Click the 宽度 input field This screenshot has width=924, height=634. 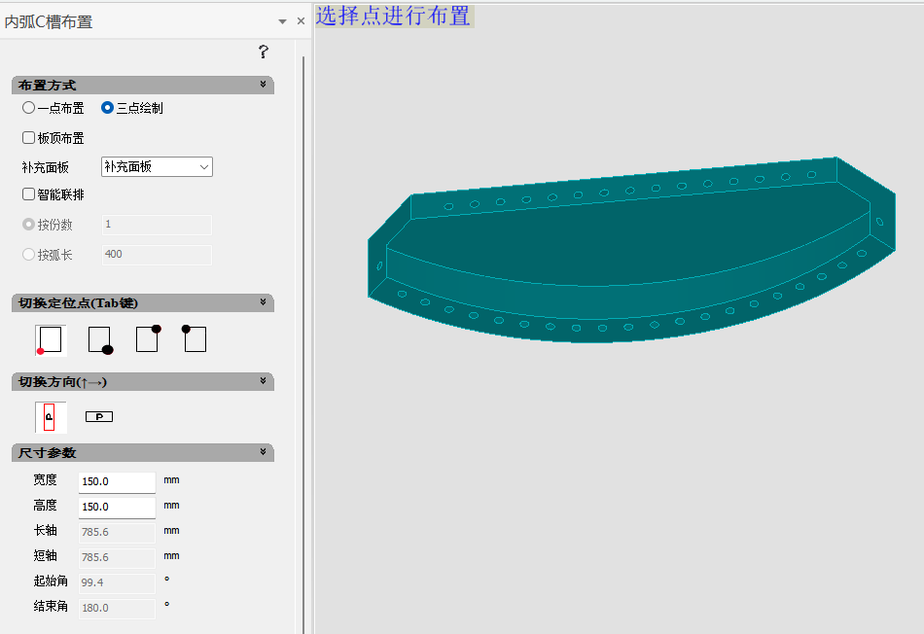117,481
